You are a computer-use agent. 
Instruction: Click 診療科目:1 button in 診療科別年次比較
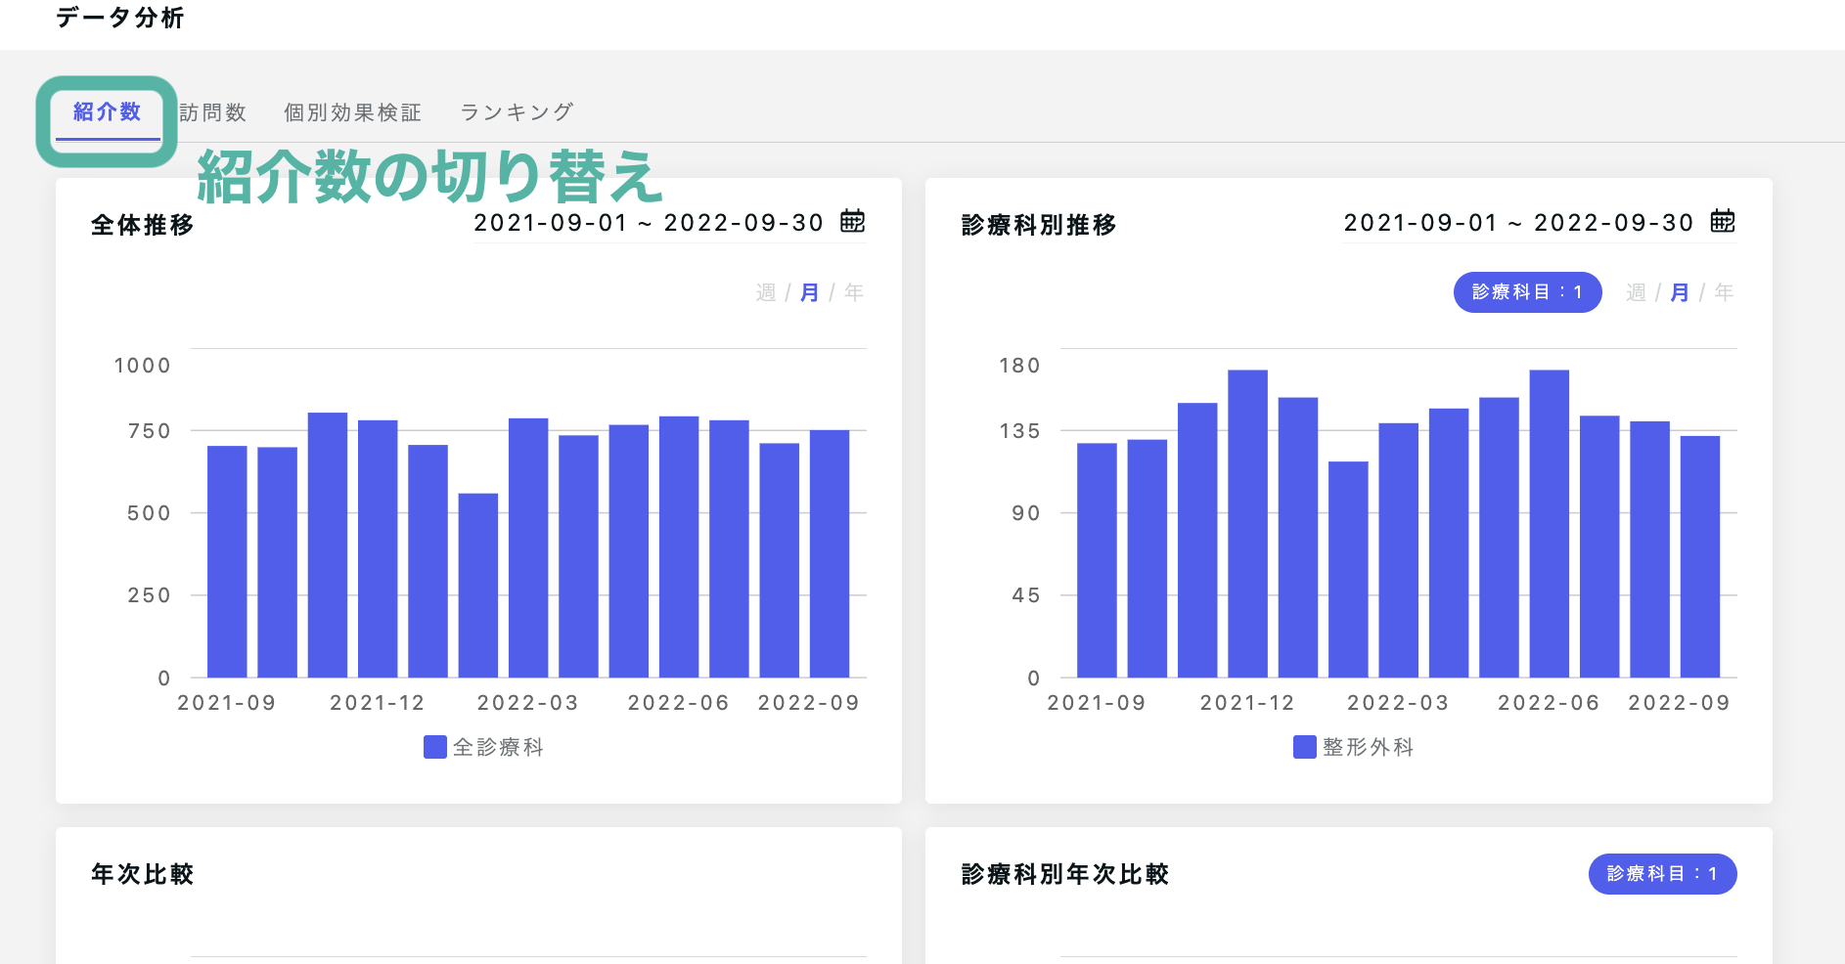click(x=1662, y=874)
